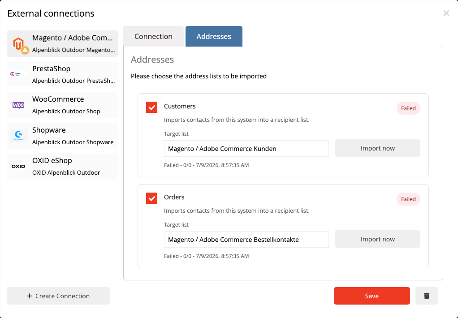Image resolution: width=458 pixels, height=318 pixels.
Task: Uncheck the Customers address list checkbox
Action: (151, 107)
